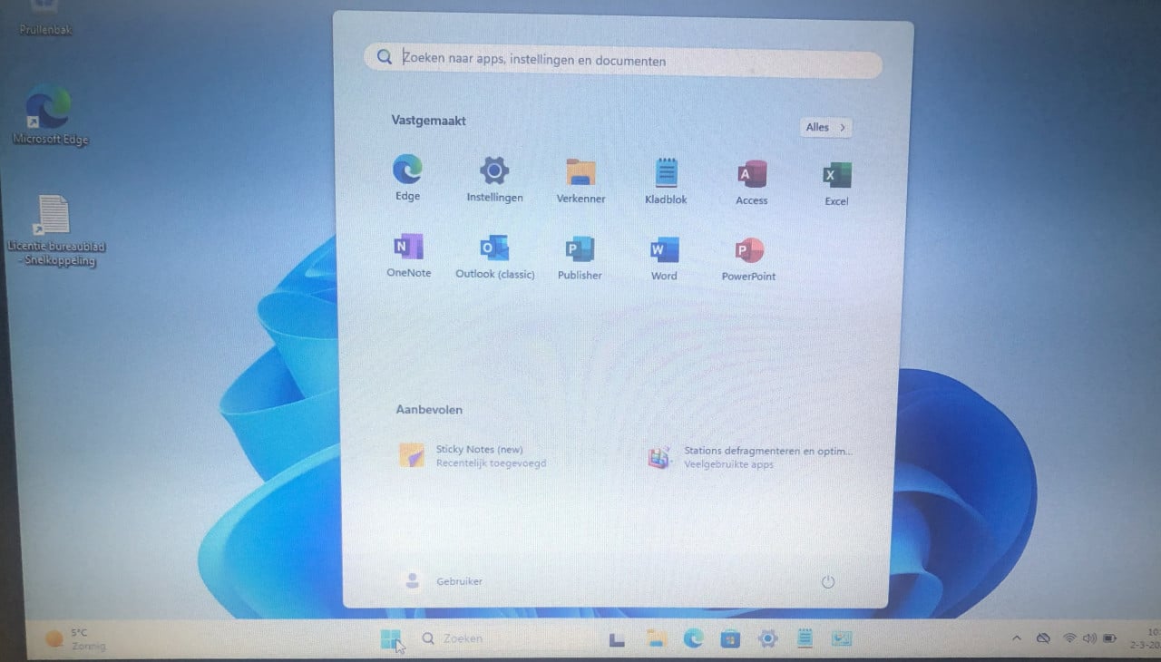Expand the hidden system tray icons chevron
Viewport: 1161px width, 662px height.
click(1016, 638)
